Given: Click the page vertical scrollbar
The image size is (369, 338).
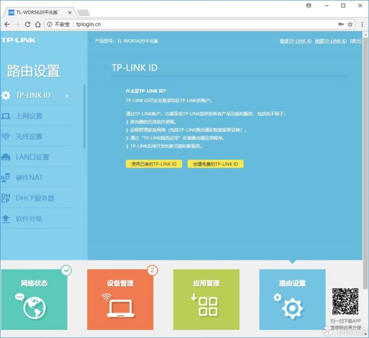Looking at the screenshot, I should 365,163.
